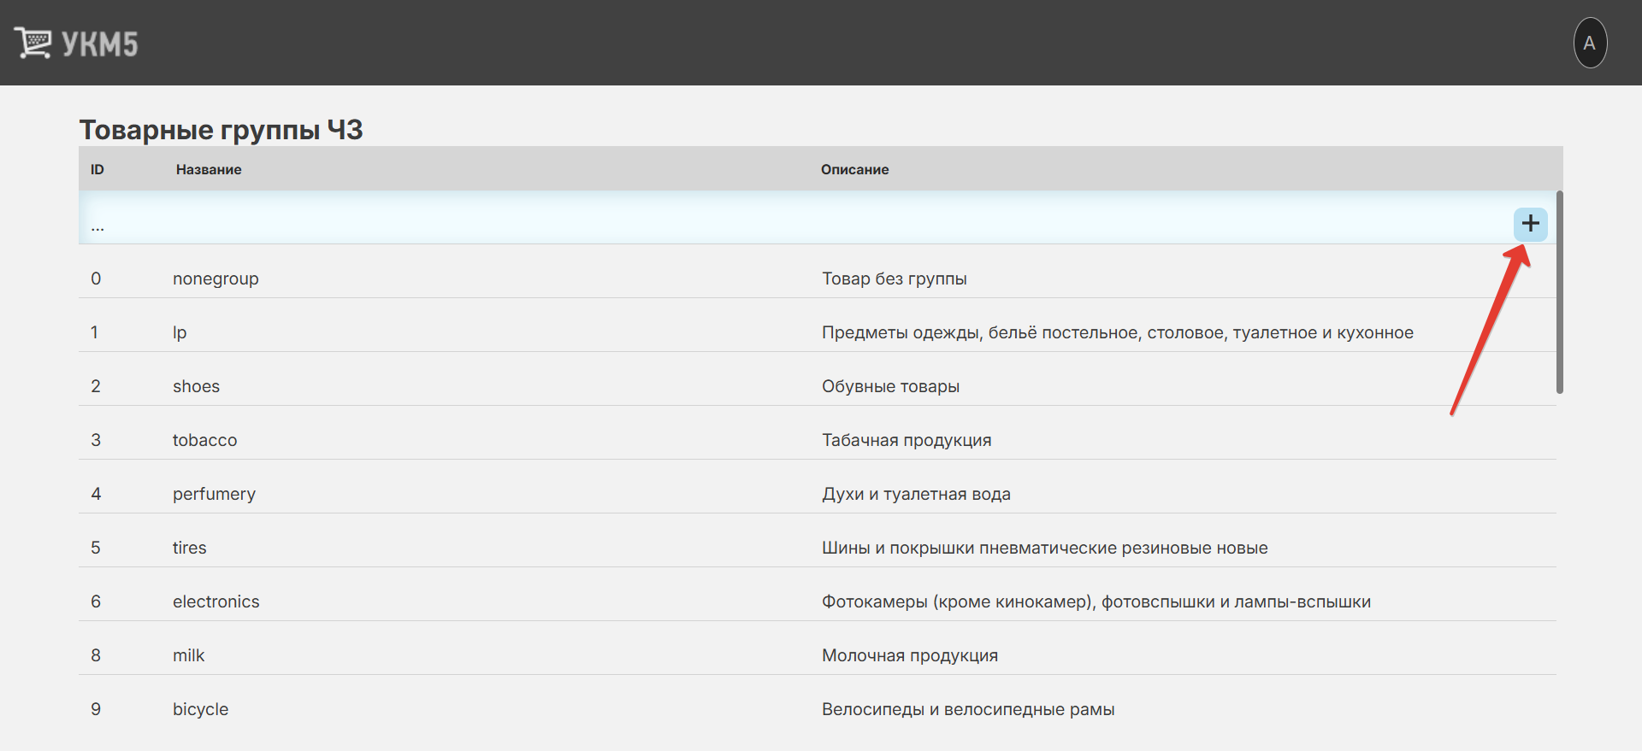The height and width of the screenshot is (751, 1642).
Task: Select the tires group name
Action: click(189, 548)
